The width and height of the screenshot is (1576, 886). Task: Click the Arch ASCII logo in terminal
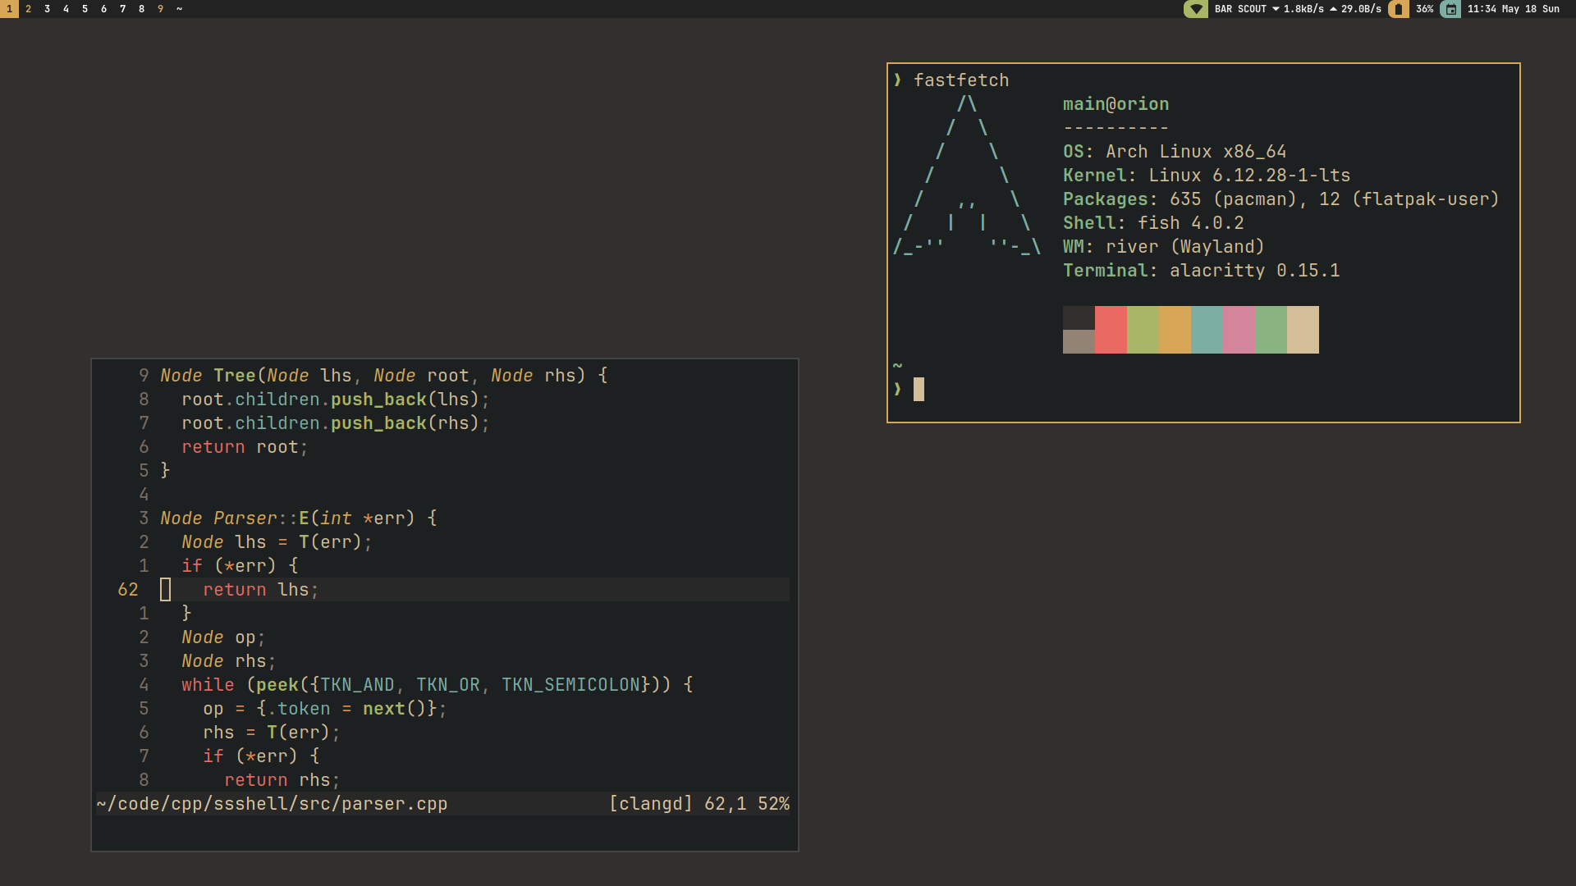967,176
